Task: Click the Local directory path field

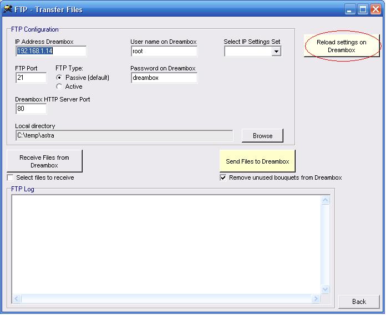Action: click(124, 135)
